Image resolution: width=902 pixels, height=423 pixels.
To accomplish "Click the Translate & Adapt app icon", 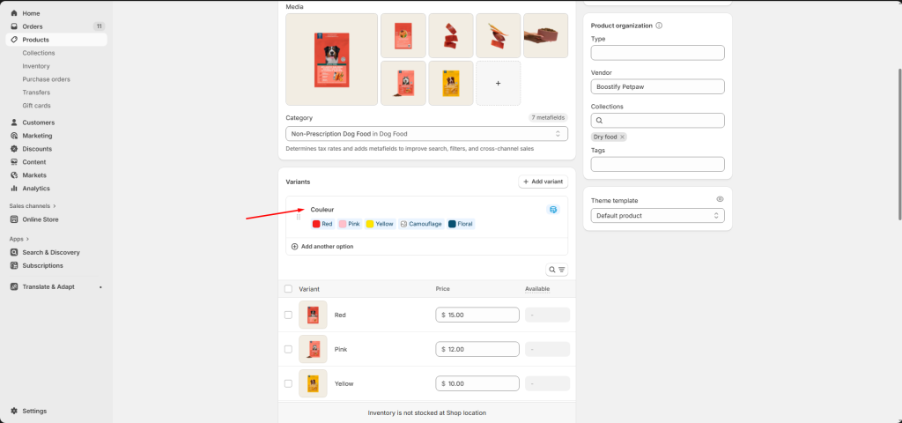I will (14, 286).
